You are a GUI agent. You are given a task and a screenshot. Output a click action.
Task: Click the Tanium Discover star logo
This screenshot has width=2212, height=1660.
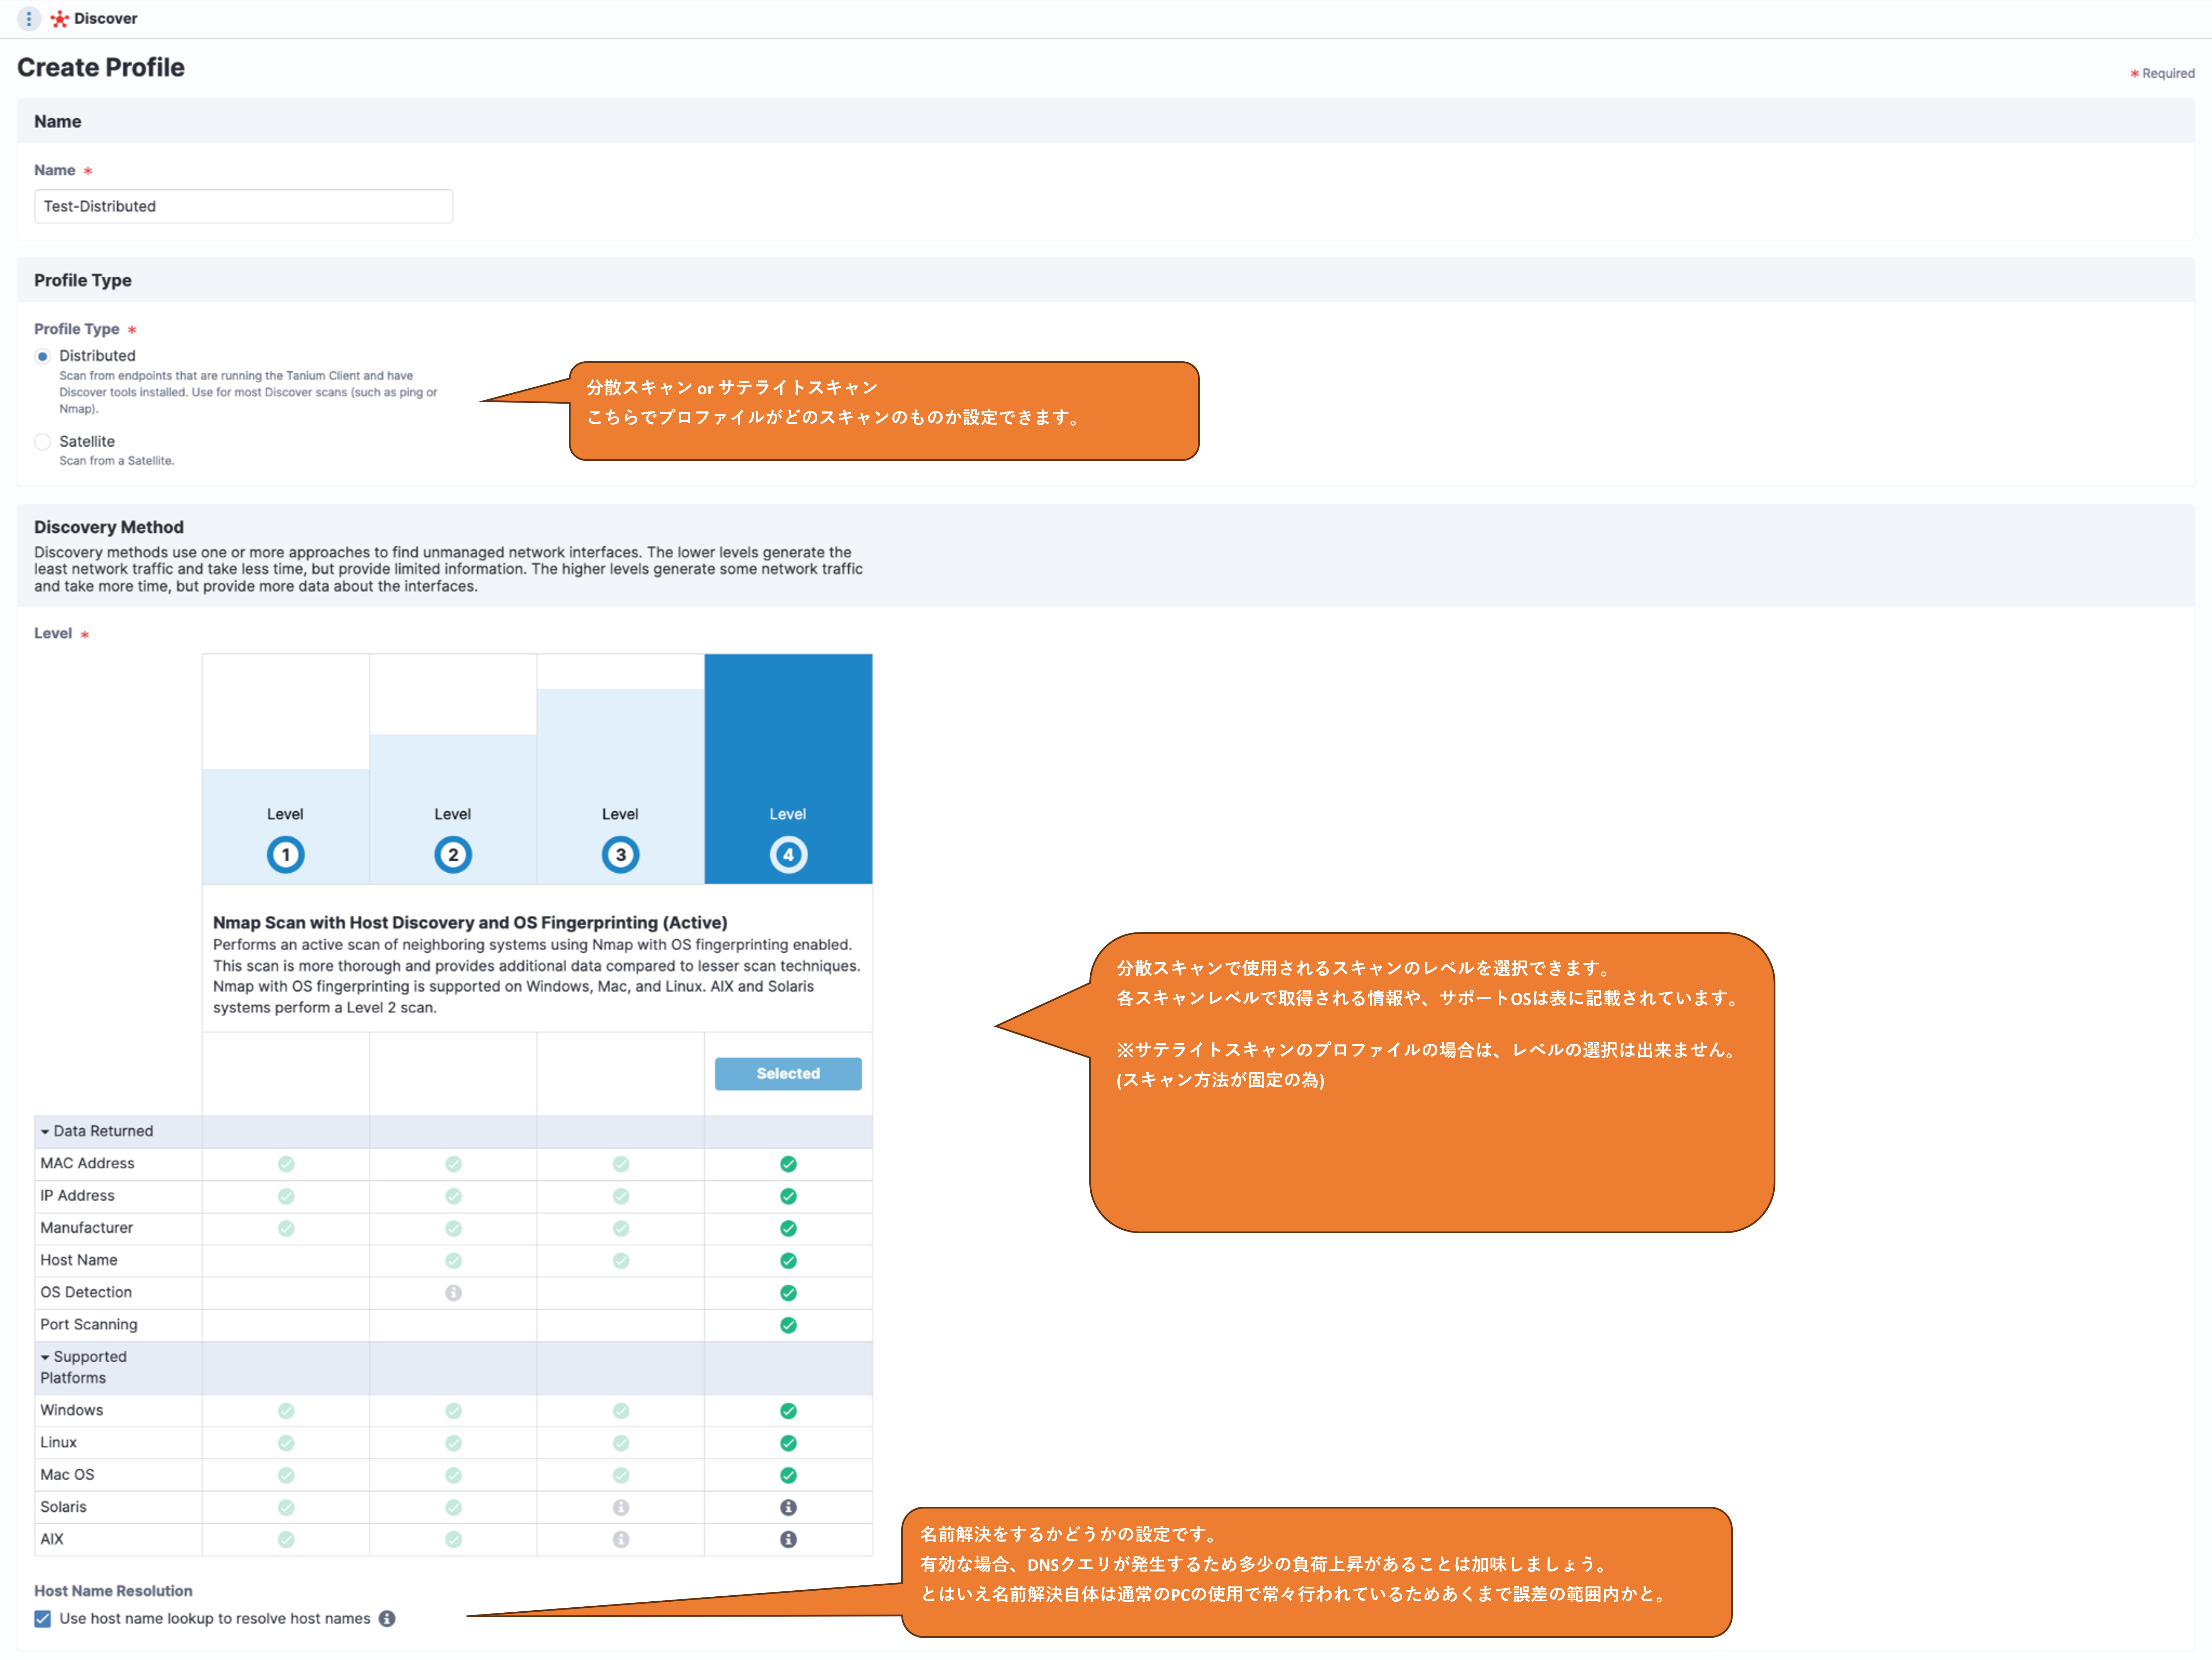(x=60, y=19)
